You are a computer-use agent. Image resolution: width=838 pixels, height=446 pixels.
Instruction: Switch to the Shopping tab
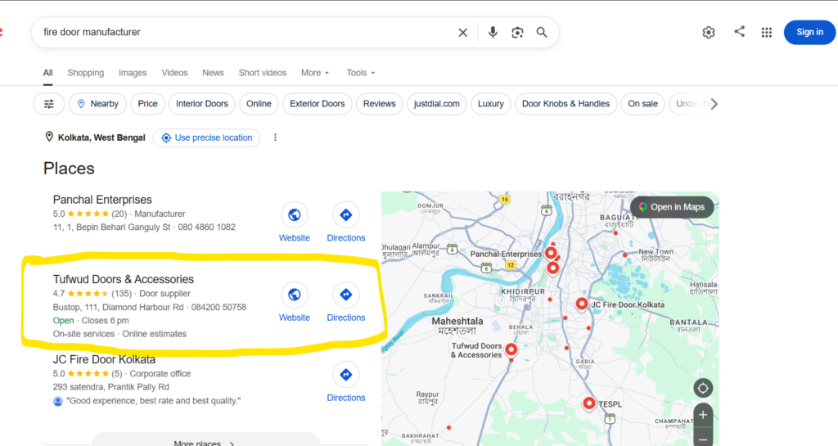(x=85, y=73)
